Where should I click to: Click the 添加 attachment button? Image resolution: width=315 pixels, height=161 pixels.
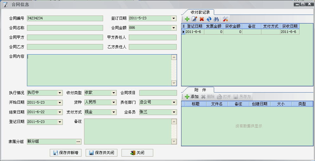192,97
